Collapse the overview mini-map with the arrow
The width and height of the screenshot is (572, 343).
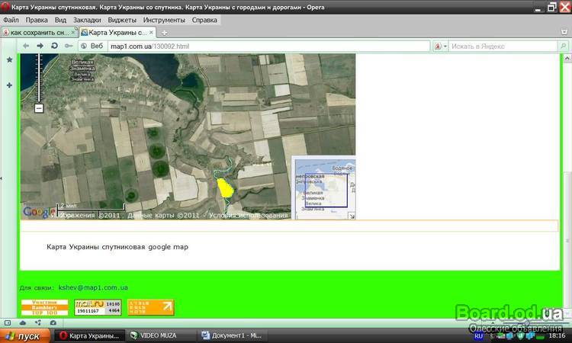pyautogui.click(x=352, y=216)
